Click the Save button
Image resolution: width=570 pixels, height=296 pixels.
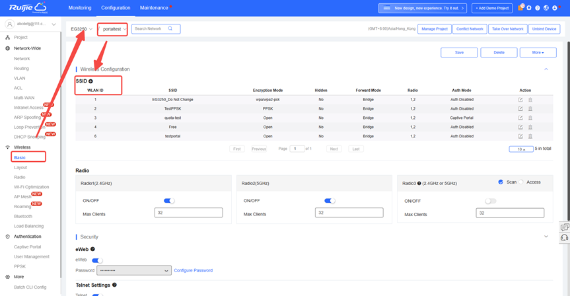(x=458, y=52)
